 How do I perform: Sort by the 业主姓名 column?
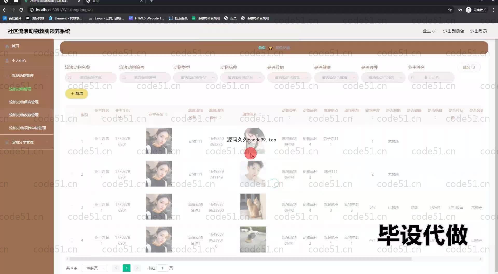click(x=102, y=118)
